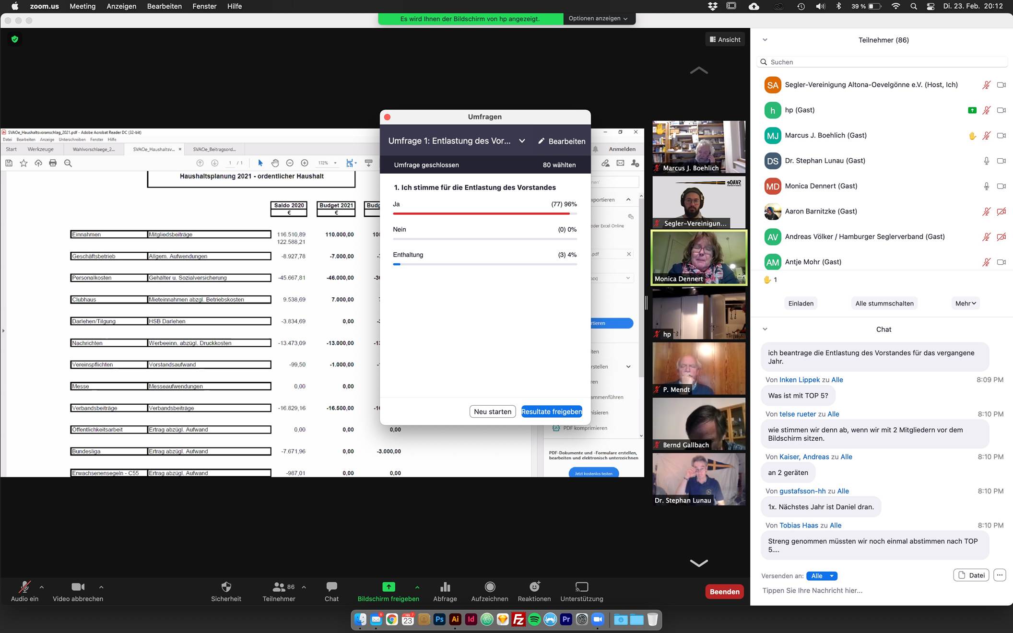The width and height of the screenshot is (1013, 633).
Task: Toggle camera icon for Antje Mohr
Action: (x=1001, y=262)
